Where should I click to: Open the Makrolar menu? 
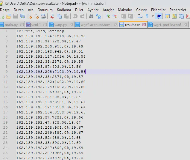(125, 10)
